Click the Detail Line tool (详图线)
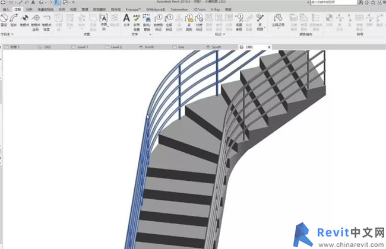The width and height of the screenshot is (386, 249). click(x=59, y=23)
